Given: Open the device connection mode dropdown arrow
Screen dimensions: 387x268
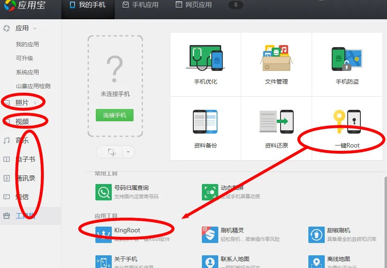Looking at the screenshot, I should pyautogui.click(x=127, y=152).
